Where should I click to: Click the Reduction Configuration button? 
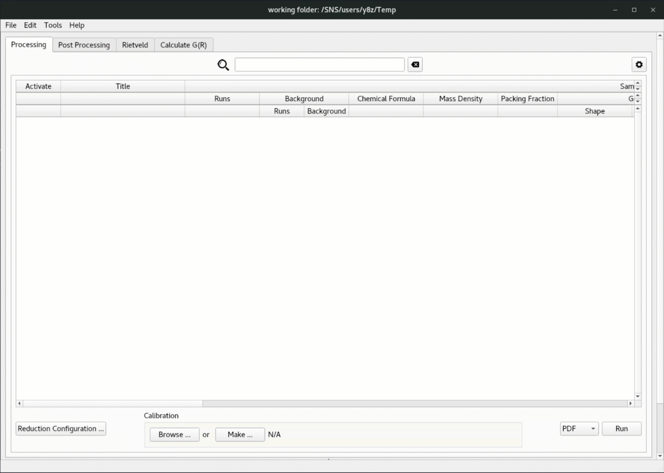coord(61,429)
